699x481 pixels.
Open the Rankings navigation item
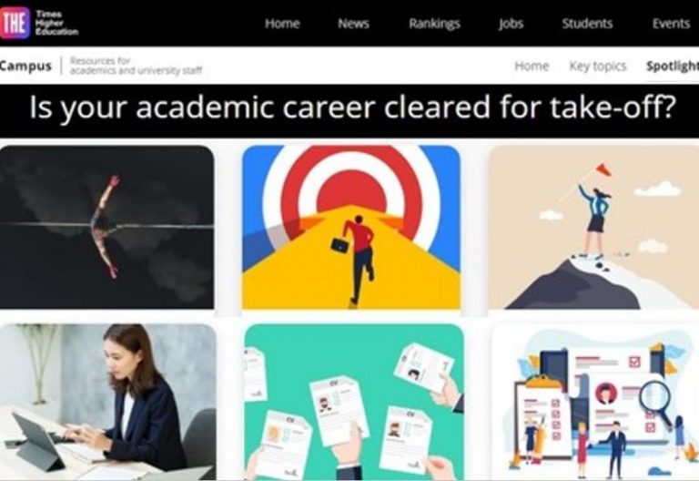pyautogui.click(x=435, y=23)
